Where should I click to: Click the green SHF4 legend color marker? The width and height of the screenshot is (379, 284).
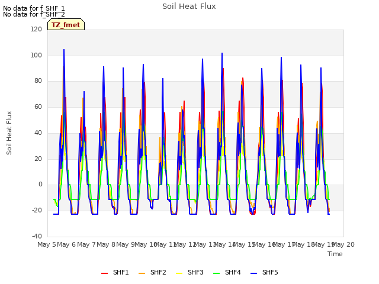pyautogui.click(x=216, y=273)
